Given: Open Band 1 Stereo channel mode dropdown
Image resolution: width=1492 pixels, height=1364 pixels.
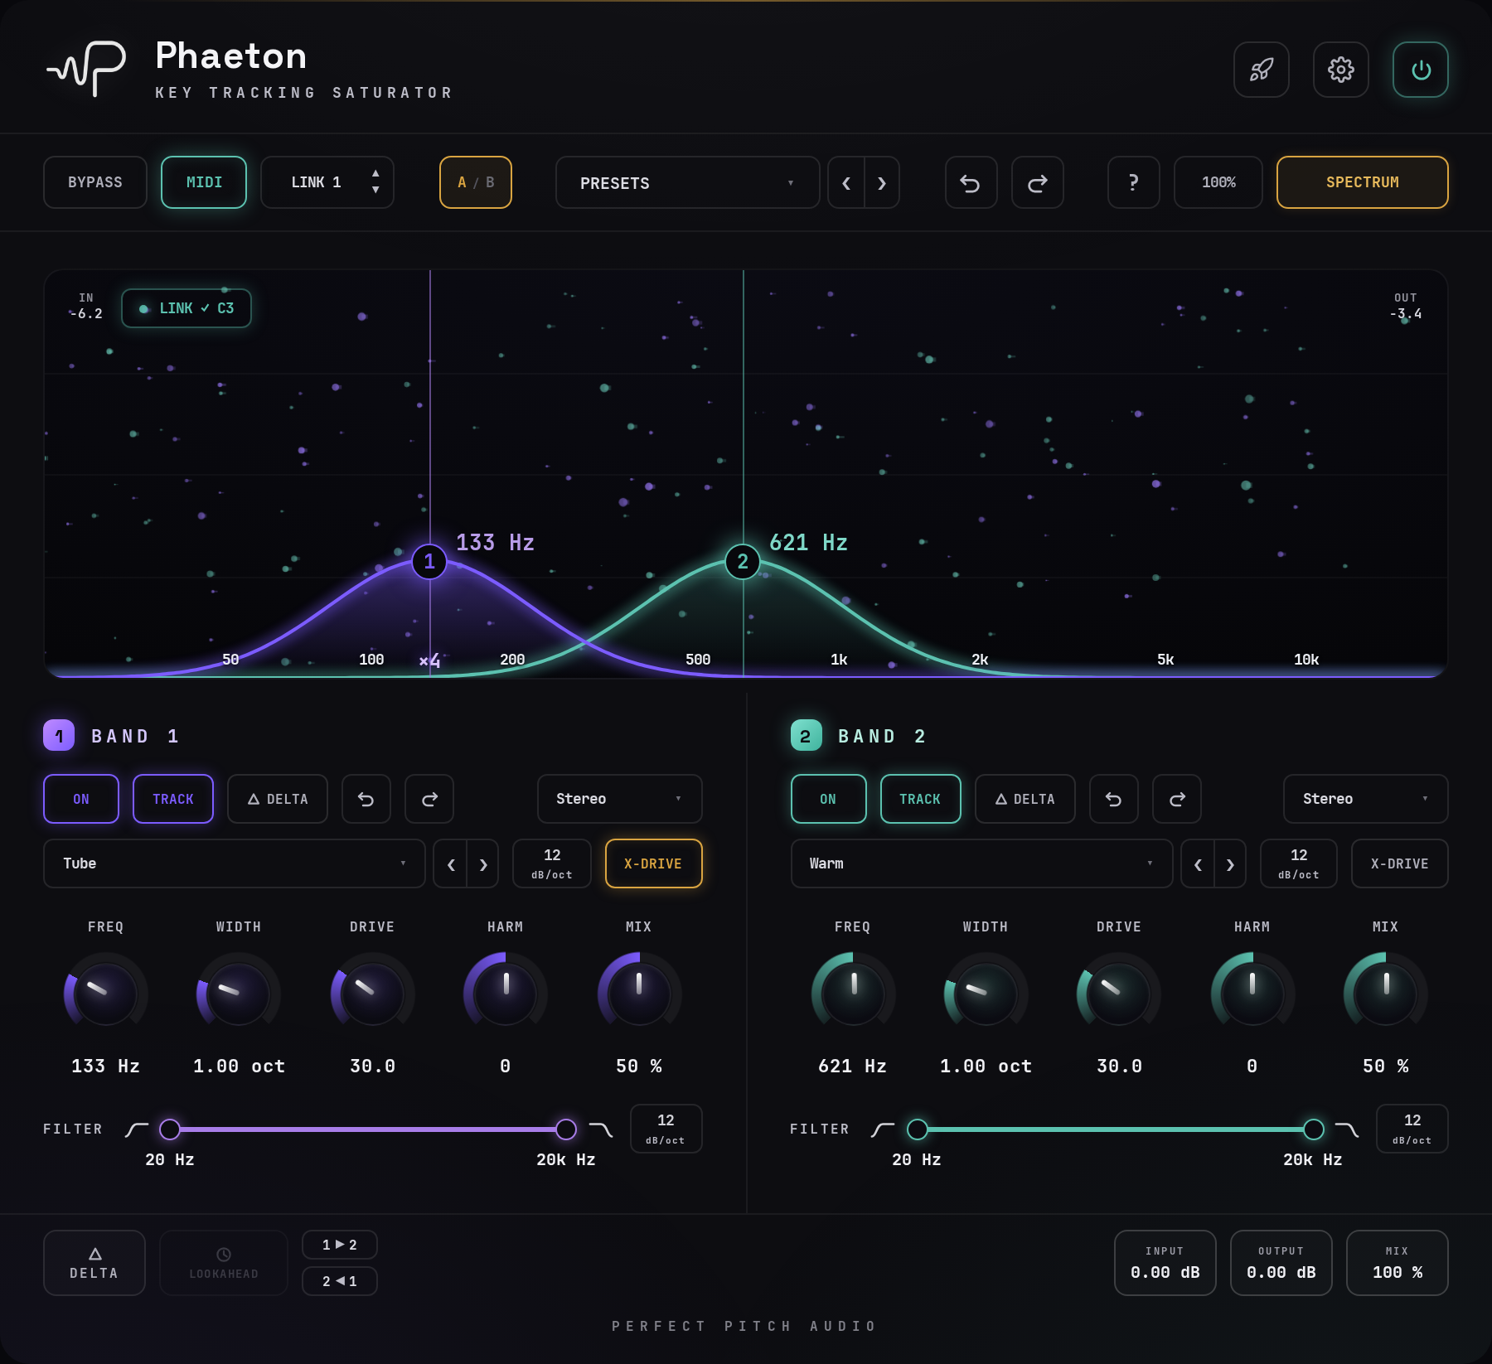Looking at the screenshot, I should point(620,799).
